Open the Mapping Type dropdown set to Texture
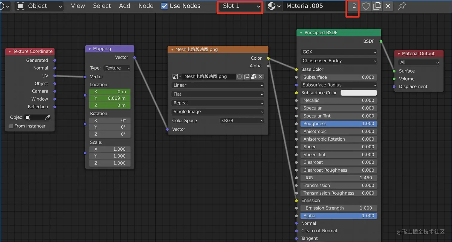The image size is (452, 242). [117, 68]
